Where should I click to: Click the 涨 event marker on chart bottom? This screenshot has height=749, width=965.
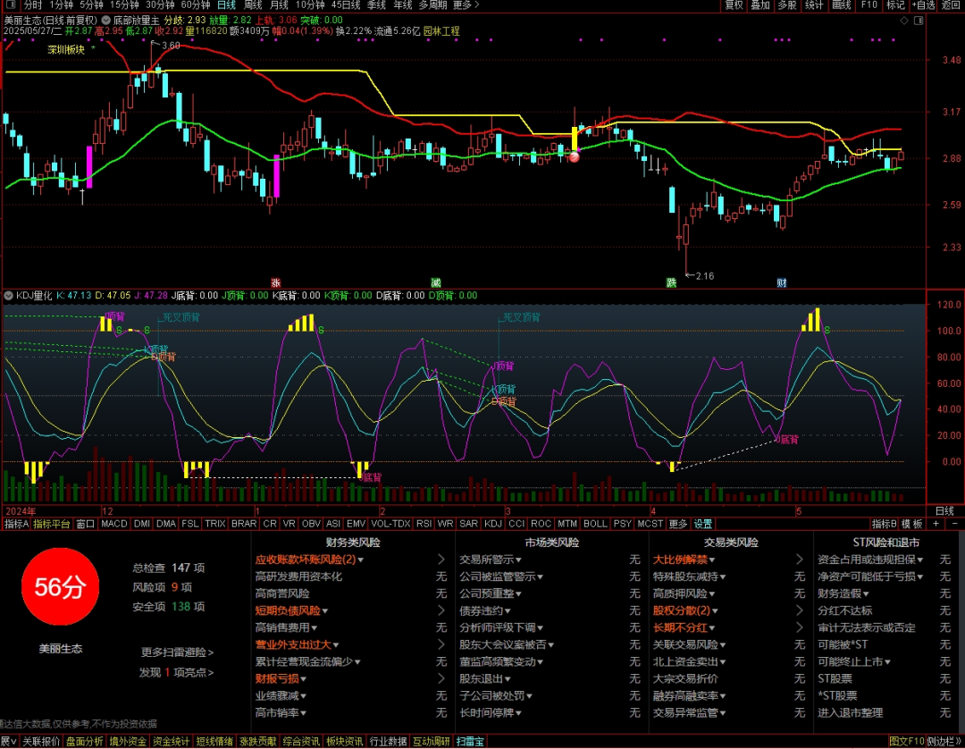point(276,283)
